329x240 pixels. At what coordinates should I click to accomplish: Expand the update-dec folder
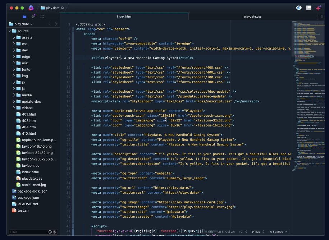point(14,101)
